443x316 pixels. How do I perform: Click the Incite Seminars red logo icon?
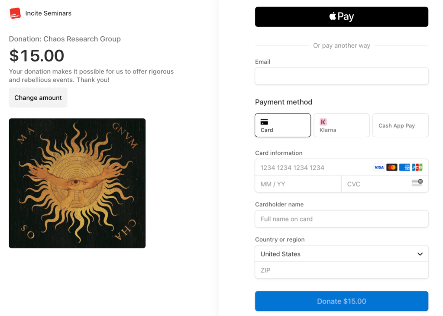[15, 13]
